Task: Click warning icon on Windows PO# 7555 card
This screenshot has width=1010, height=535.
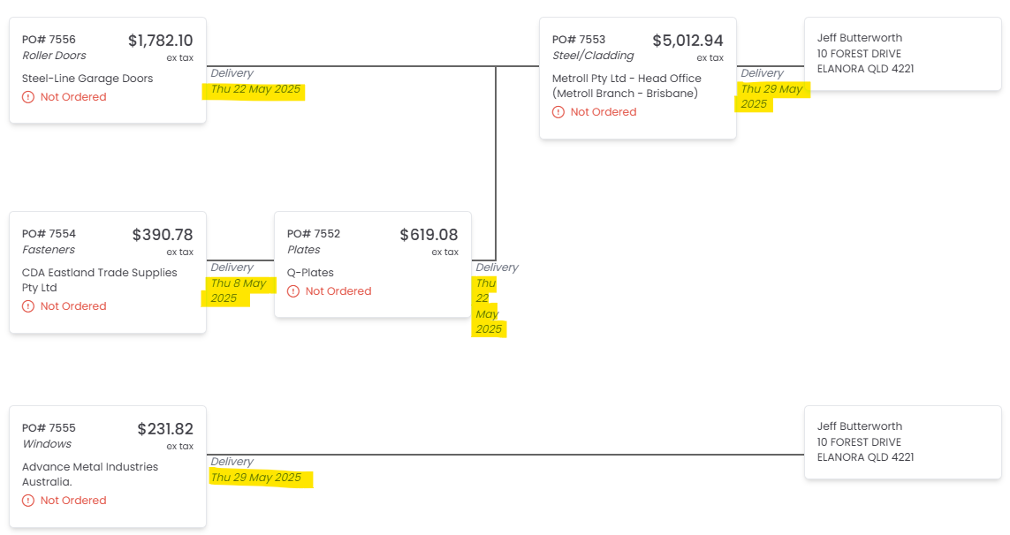Action: tap(28, 501)
